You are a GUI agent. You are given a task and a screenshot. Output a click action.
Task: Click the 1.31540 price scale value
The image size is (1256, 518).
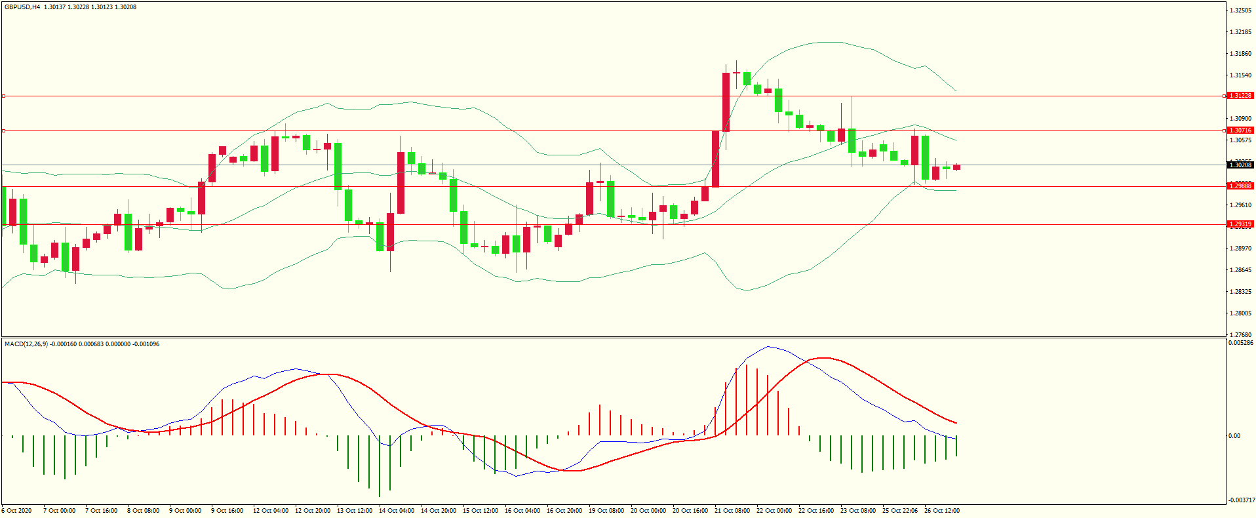tap(1242, 75)
